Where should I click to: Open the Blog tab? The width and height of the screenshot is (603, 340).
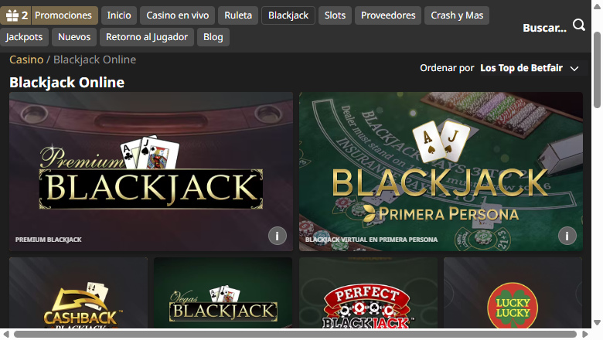pyautogui.click(x=213, y=37)
